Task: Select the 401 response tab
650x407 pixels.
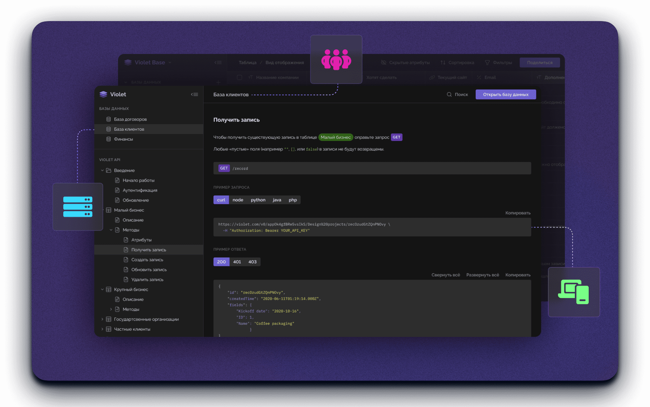Action: click(x=237, y=262)
